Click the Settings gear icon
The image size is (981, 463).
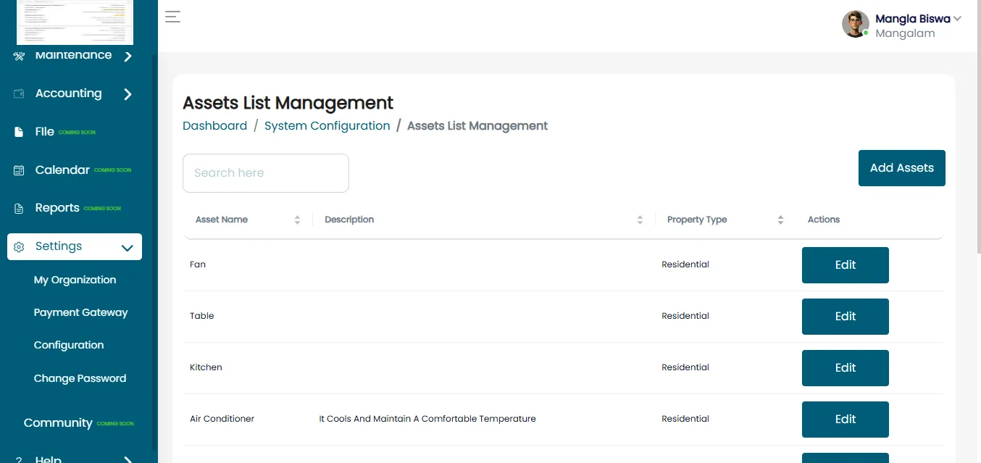click(19, 247)
